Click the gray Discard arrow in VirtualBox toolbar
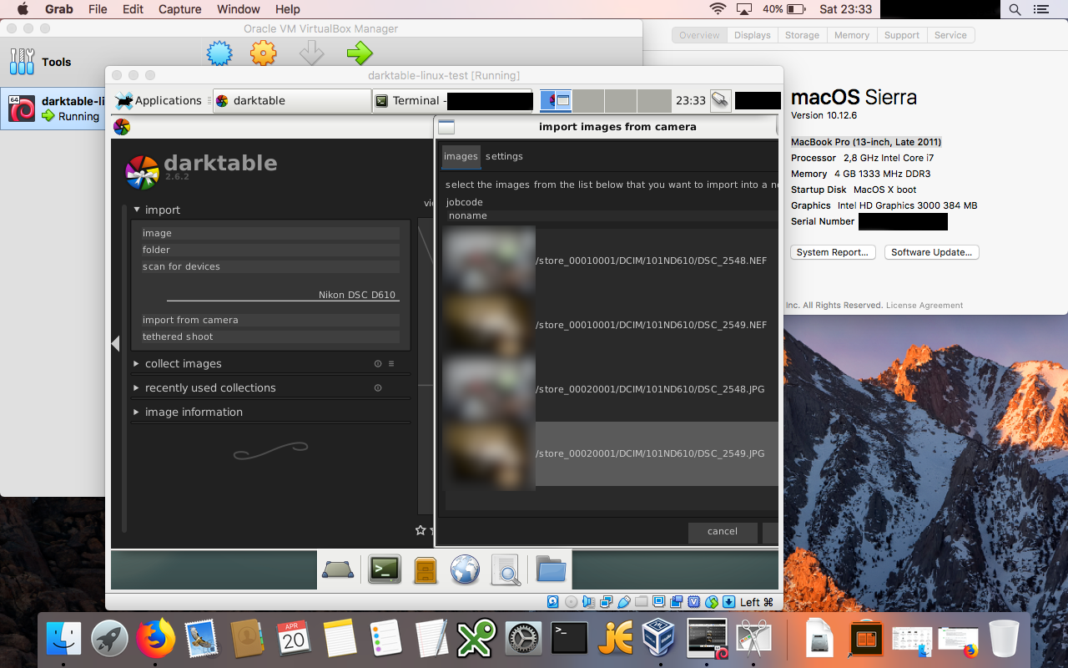The image size is (1068, 668). click(x=311, y=54)
